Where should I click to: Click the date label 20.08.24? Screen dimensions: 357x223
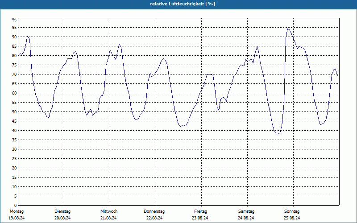(x=62, y=218)
